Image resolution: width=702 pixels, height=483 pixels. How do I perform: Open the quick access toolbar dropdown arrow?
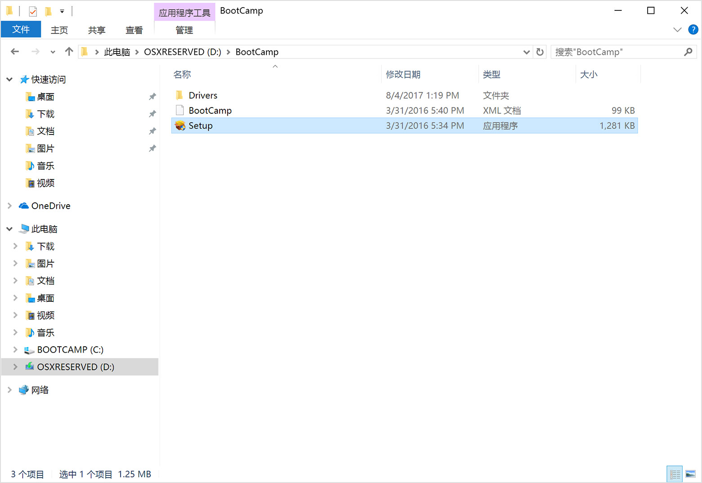(x=62, y=11)
